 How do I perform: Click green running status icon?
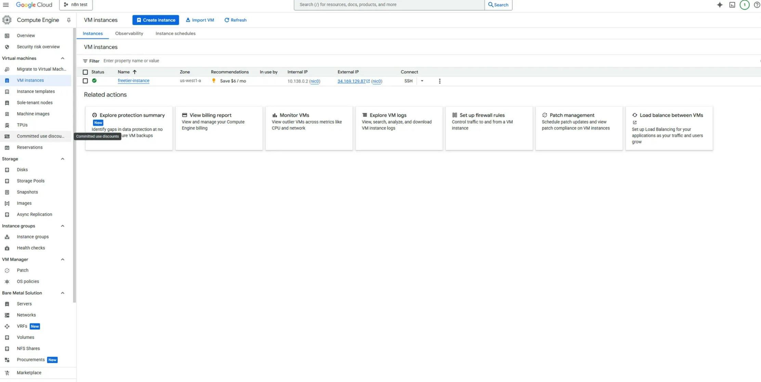click(94, 81)
